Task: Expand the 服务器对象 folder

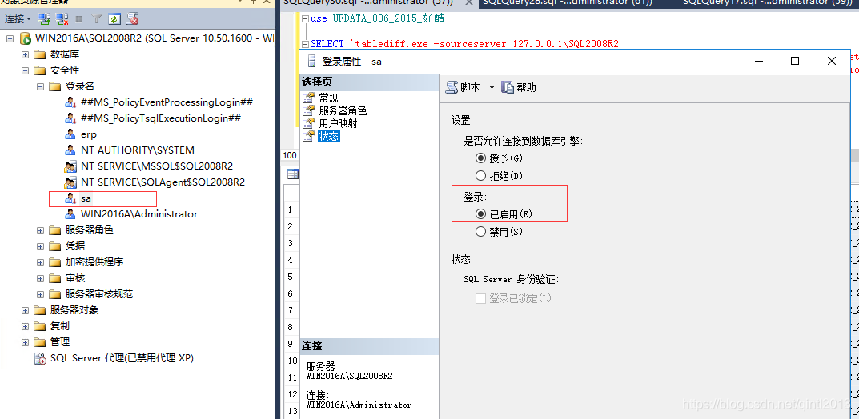Action: [25, 310]
